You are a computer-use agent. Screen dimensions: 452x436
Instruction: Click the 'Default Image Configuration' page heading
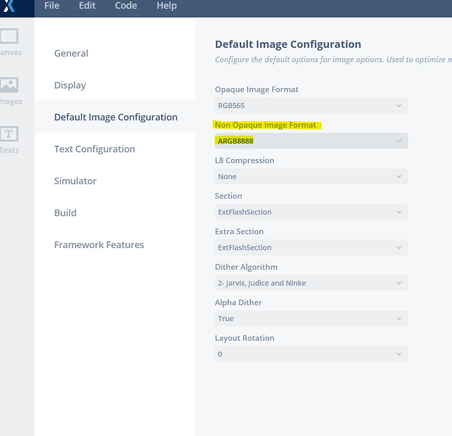point(288,44)
